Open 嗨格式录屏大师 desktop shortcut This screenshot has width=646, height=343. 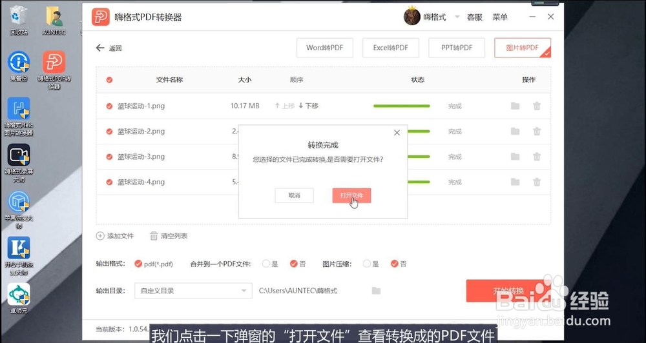[x=19, y=163]
